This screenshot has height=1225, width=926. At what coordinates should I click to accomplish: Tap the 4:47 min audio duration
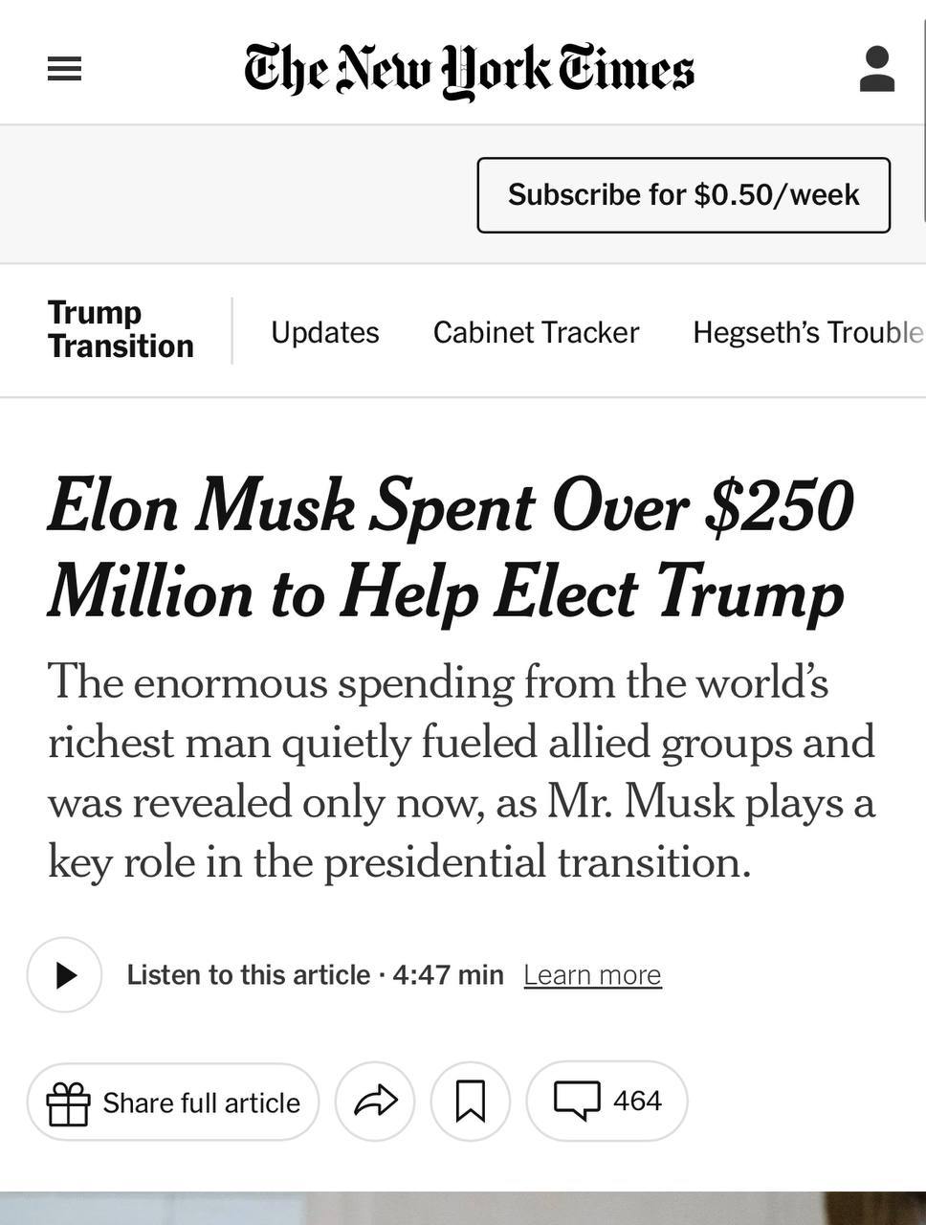(448, 974)
